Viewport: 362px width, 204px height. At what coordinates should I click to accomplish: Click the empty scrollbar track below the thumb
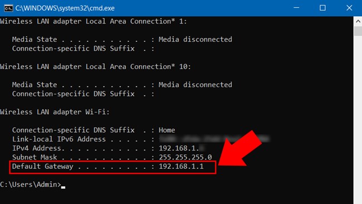358,120
